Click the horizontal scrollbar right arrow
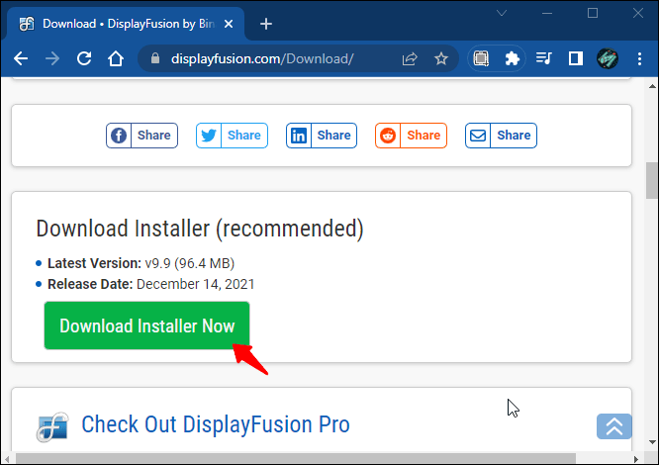The image size is (659, 465). click(636, 459)
